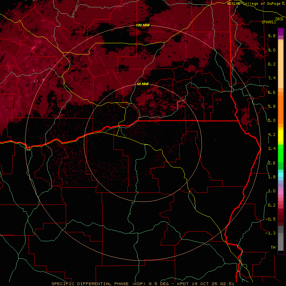Click the 4.2 value on the scale
The width and height of the screenshot is (286, 286).
pyautogui.click(x=272, y=135)
